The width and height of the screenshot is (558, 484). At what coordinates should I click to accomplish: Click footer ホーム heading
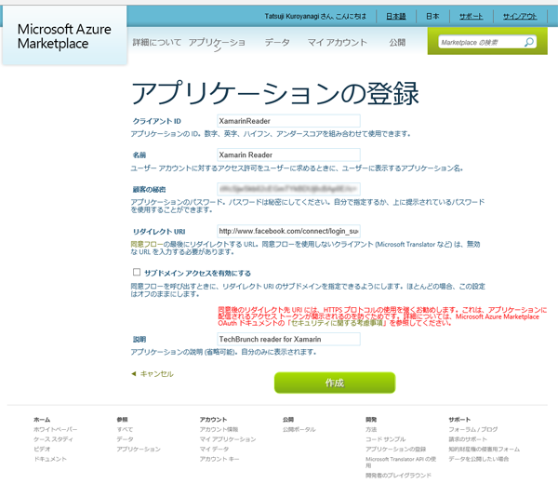[42, 420]
